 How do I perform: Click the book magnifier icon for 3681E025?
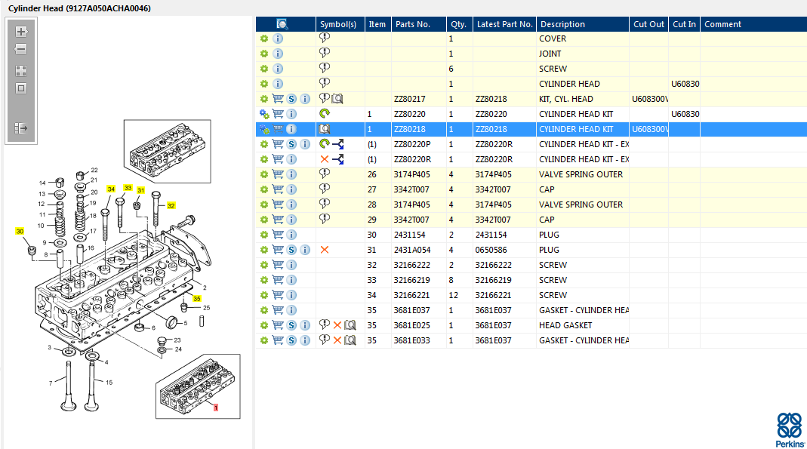350,325
